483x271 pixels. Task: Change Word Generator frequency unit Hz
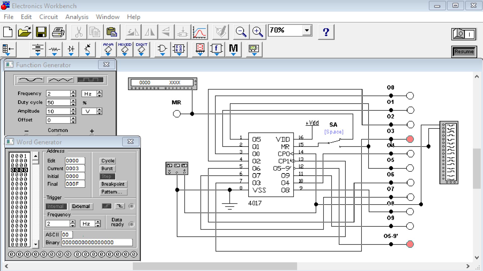90,224
